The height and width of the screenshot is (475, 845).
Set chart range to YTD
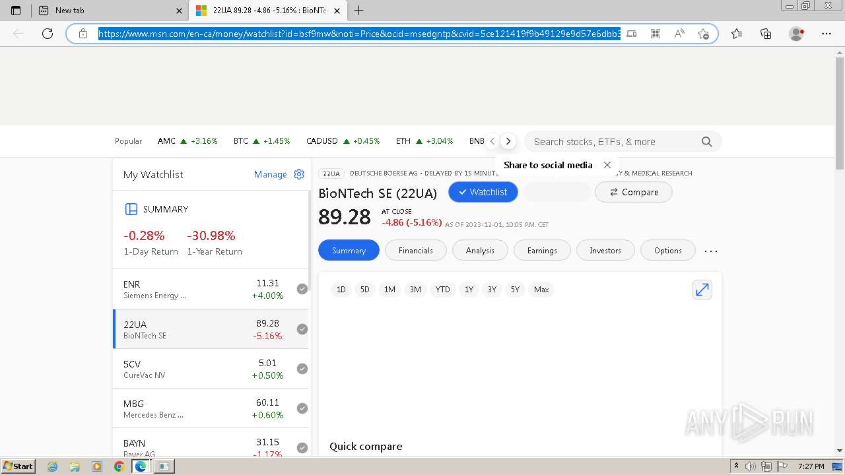(443, 290)
